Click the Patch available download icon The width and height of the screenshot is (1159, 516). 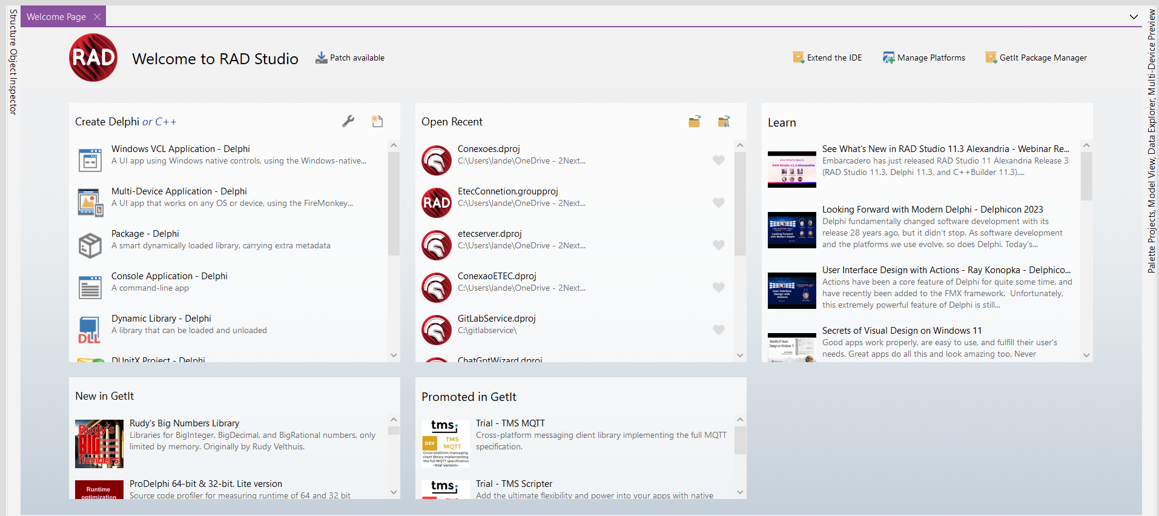point(321,58)
